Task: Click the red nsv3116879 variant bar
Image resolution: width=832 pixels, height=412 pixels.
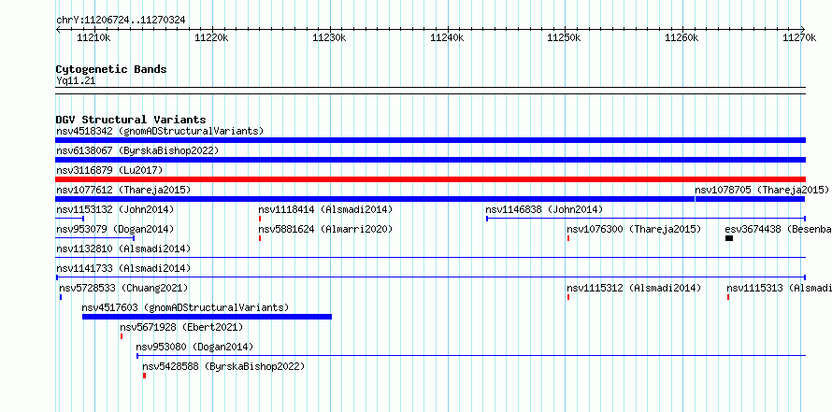Action: coord(430,179)
